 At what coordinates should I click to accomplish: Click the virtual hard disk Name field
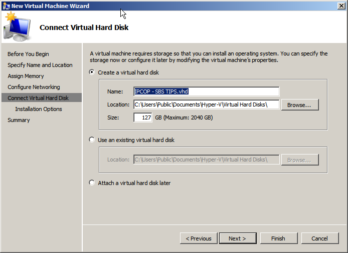(x=206, y=91)
